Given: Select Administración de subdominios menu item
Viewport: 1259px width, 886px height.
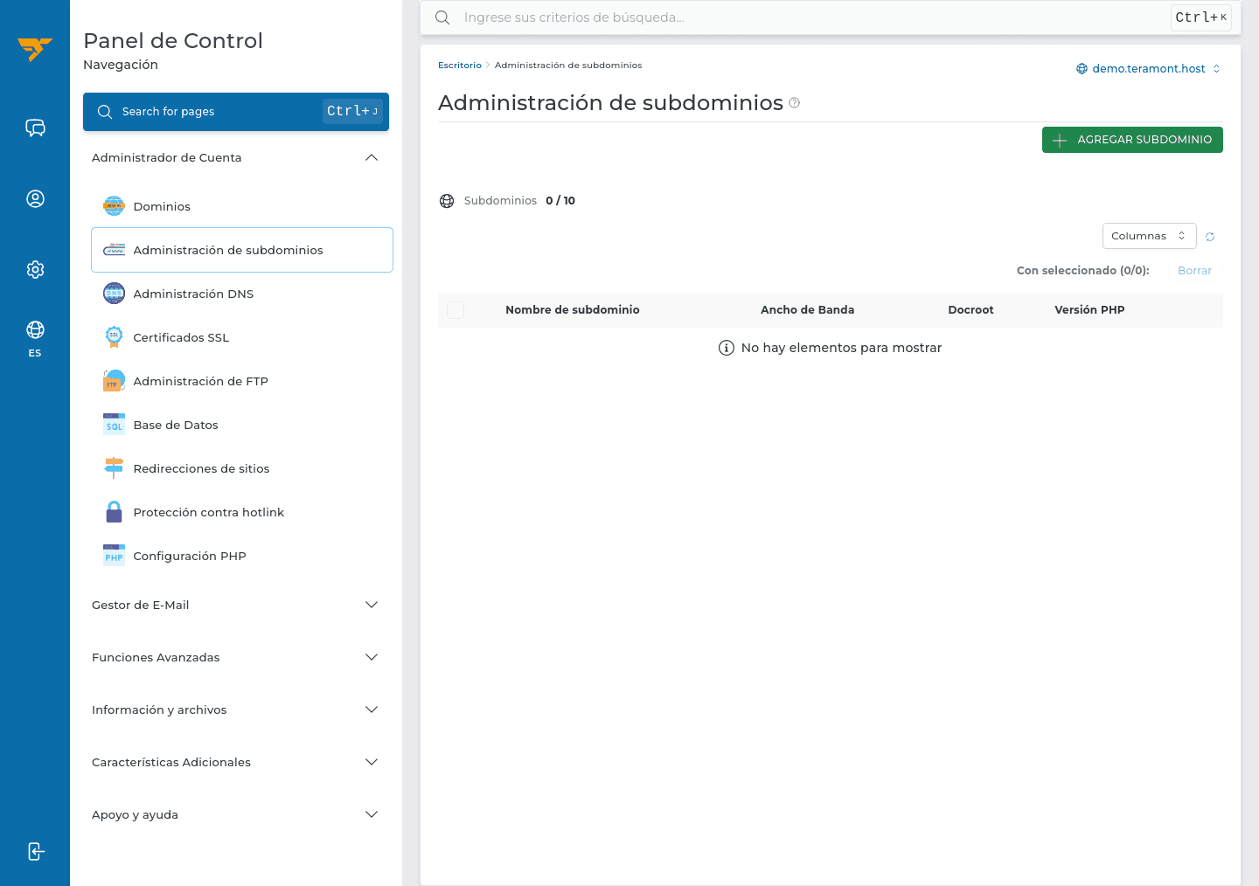Looking at the screenshot, I should (242, 250).
